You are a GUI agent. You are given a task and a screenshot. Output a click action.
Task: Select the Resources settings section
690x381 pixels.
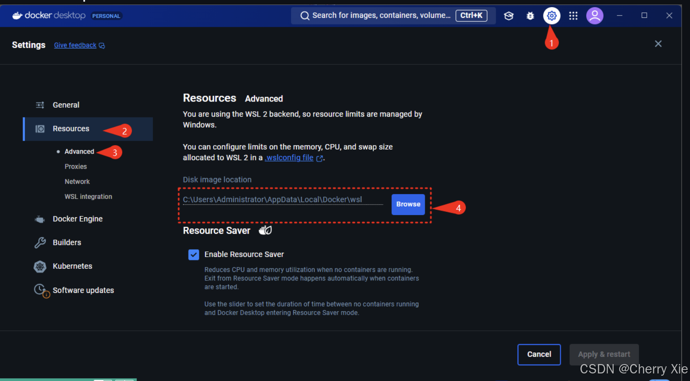[x=88, y=129]
